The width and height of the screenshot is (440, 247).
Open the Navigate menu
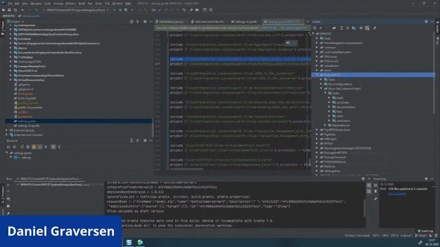(x=36, y=3)
